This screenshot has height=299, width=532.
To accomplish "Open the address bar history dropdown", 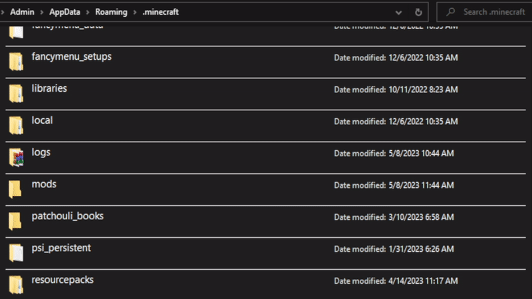I will (398, 13).
